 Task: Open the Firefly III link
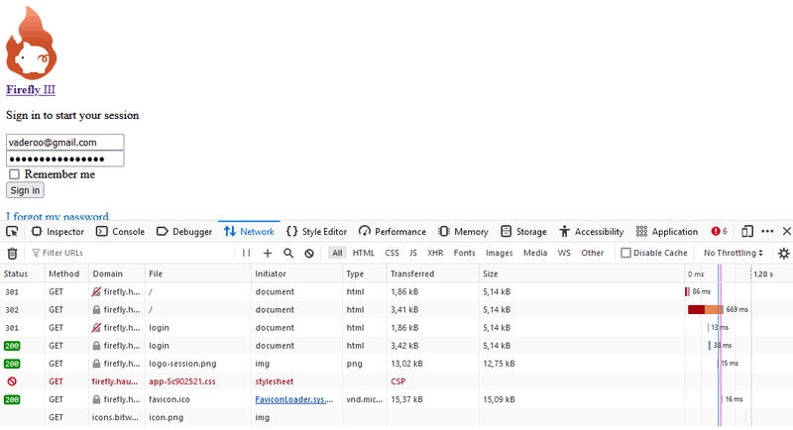coord(31,89)
